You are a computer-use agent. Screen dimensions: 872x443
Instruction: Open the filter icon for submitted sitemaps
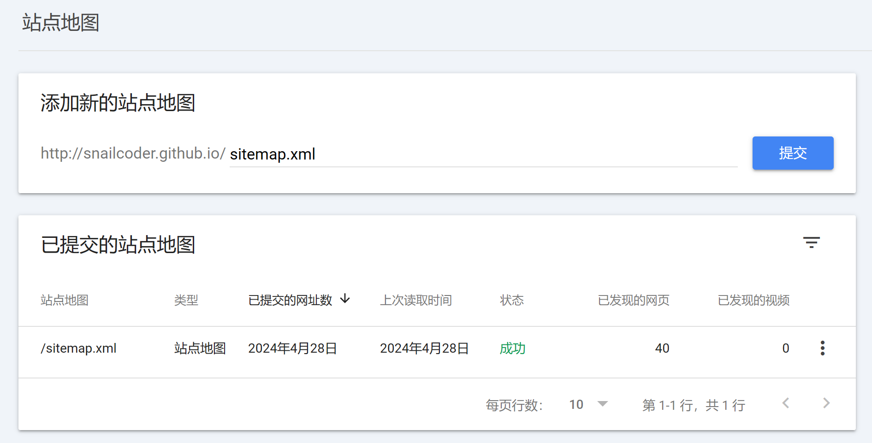(x=811, y=242)
